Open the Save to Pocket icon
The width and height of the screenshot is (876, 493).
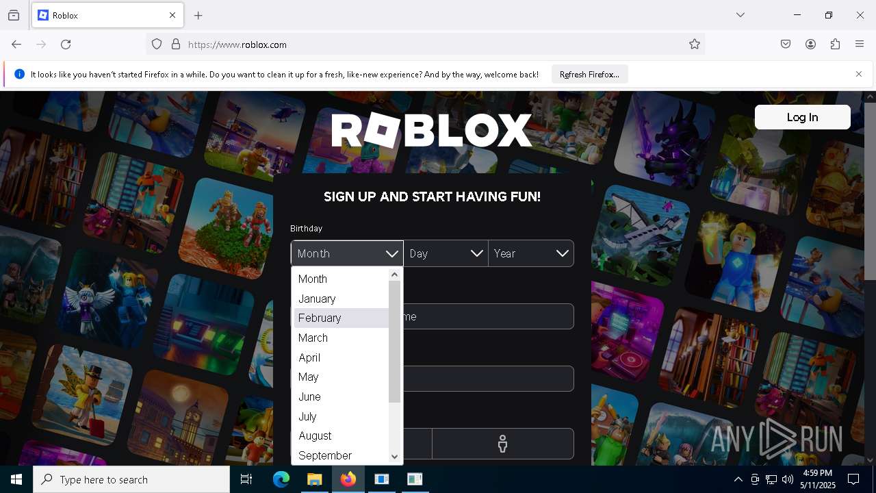[x=786, y=45]
